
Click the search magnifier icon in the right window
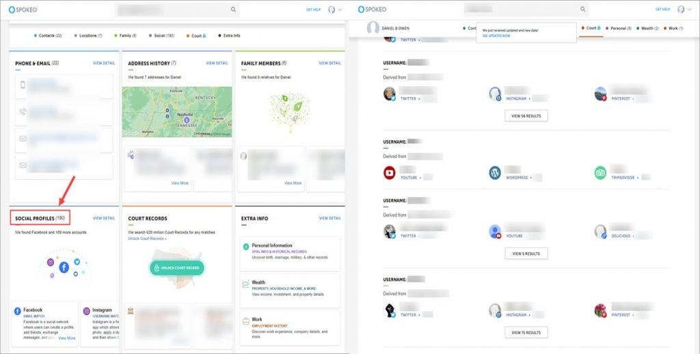click(582, 10)
